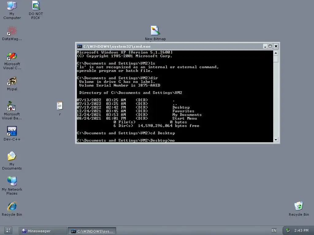Click the cmd.exe title bar system icon

pos(79,47)
